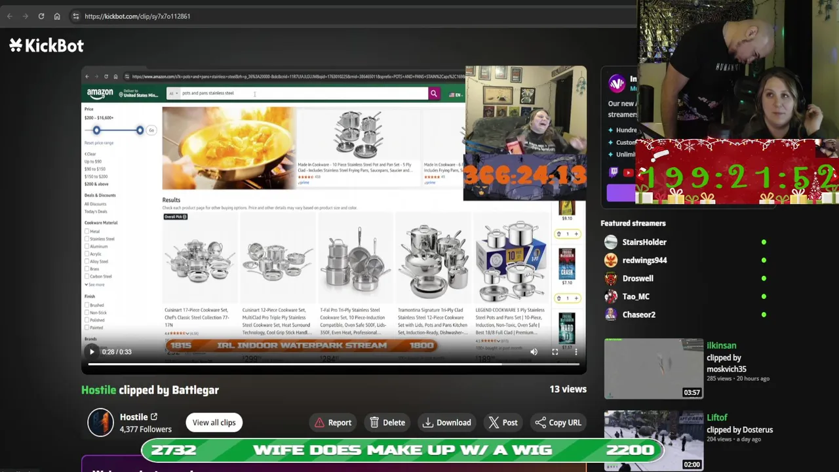
Task: Click Chaseor2 avatar icon
Action: (611, 315)
